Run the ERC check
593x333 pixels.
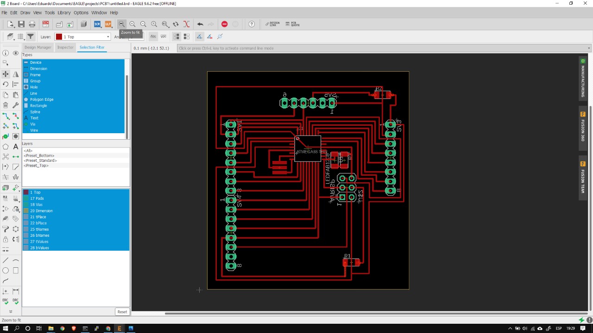(6, 301)
